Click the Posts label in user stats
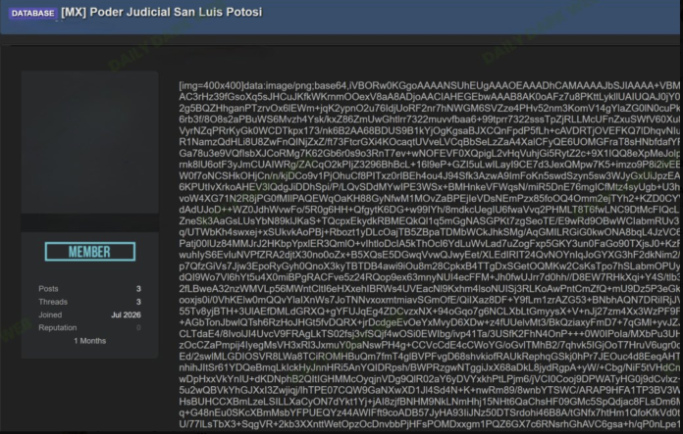The image size is (683, 434). [x=48, y=289]
